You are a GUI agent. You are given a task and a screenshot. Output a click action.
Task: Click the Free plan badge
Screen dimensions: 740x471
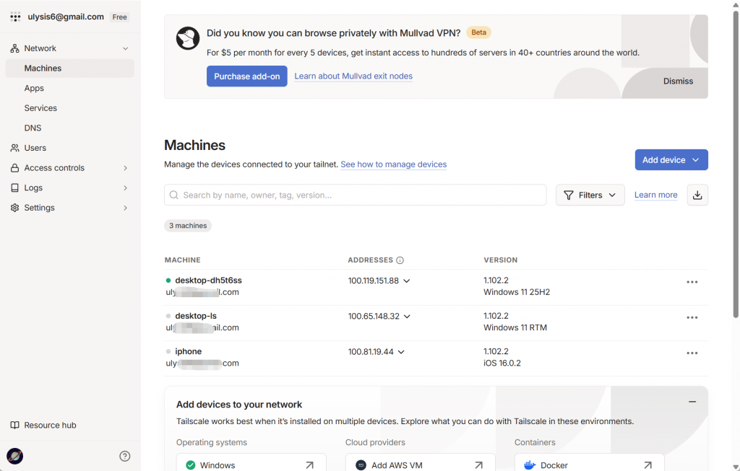point(119,17)
